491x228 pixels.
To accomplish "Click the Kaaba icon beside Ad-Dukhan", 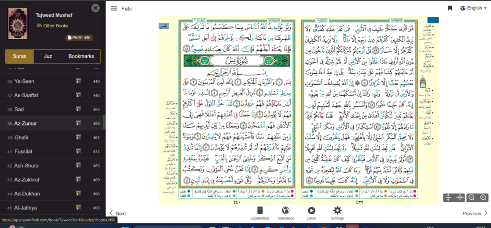I will [x=78, y=194].
